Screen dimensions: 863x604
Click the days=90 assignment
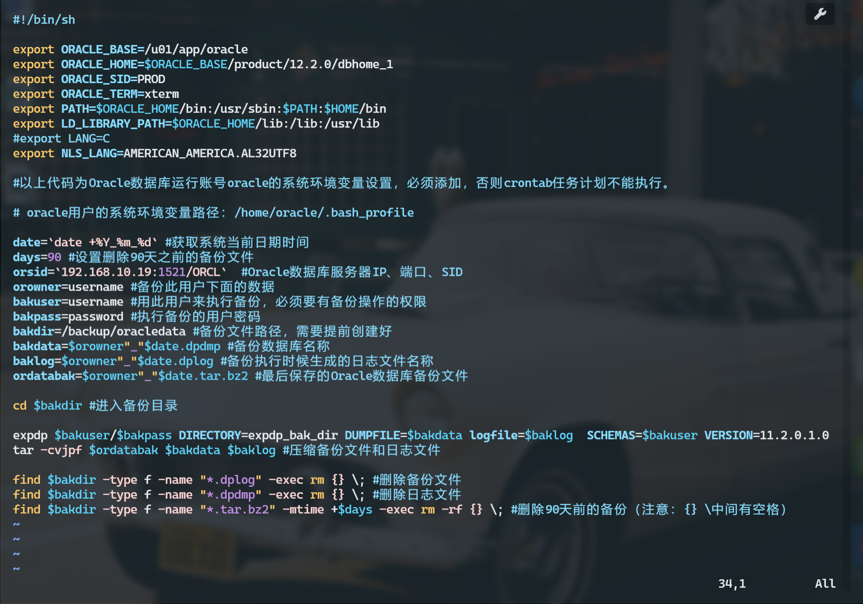coord(37,257)
